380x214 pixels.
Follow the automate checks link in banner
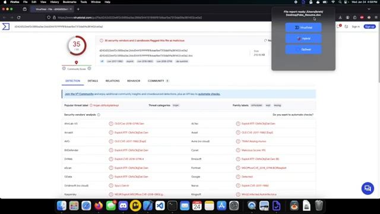coord(209,94)
